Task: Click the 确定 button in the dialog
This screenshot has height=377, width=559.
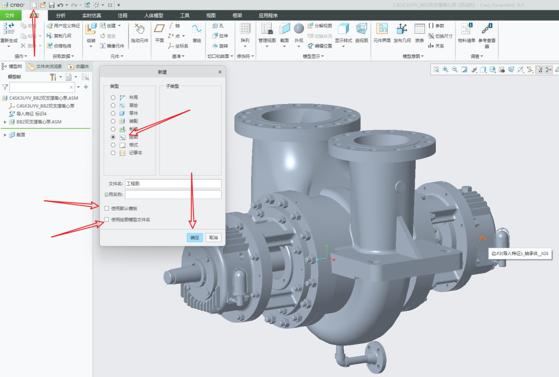Action: click(x=195, y=237)
